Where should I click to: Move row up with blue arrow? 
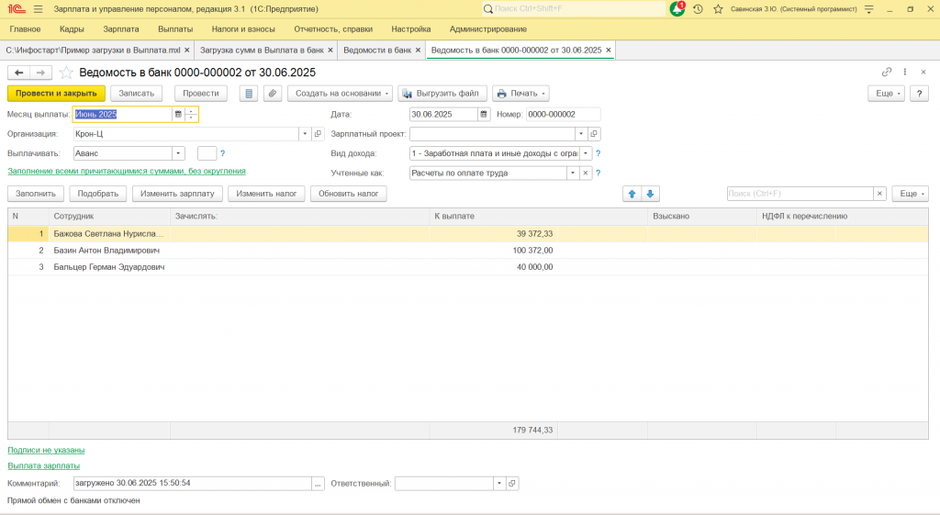632,194
